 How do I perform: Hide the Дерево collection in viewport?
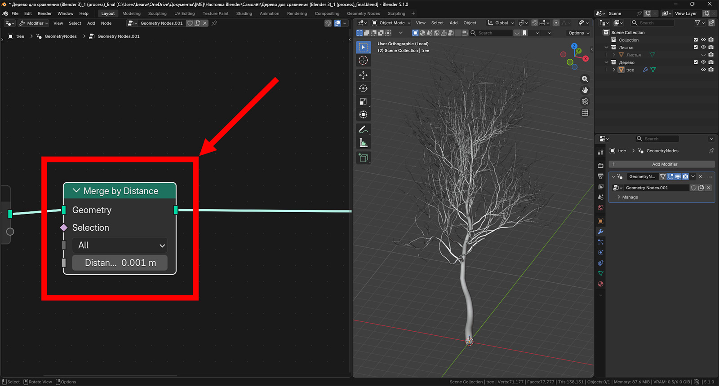pyautogui.click(x=703, y=62)
